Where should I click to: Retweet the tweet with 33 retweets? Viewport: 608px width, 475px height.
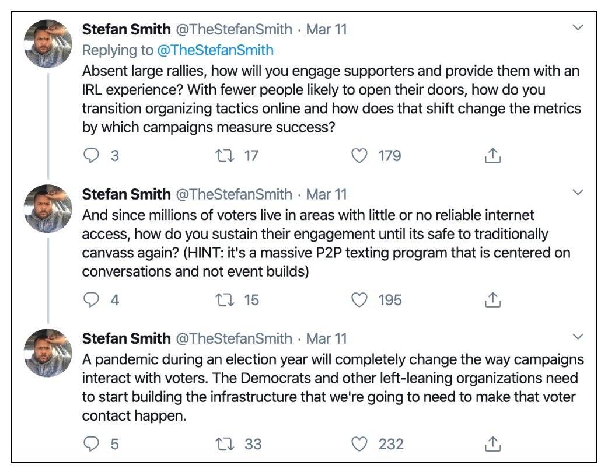click(225, 445)
